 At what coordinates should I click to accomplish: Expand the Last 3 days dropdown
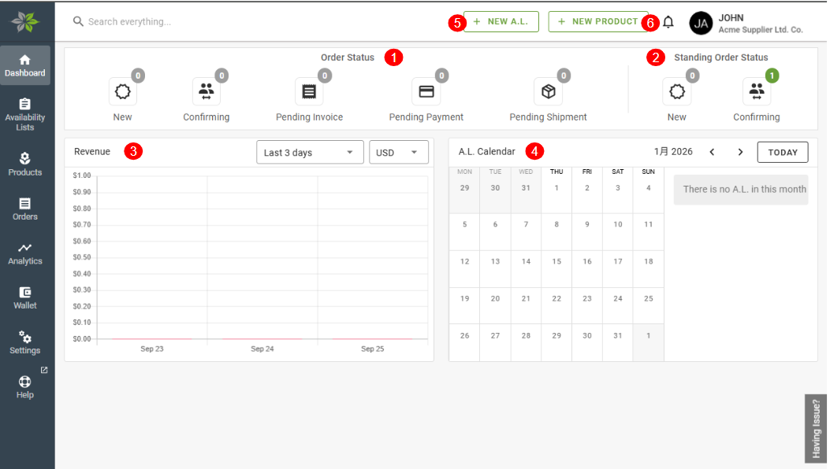[x=310, y=153]
